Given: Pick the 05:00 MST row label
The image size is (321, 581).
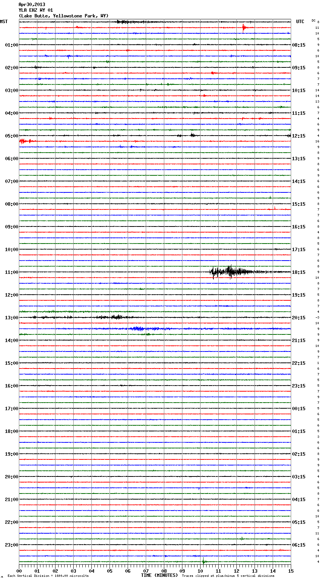Looking at the screenshot, I should 12,136.
